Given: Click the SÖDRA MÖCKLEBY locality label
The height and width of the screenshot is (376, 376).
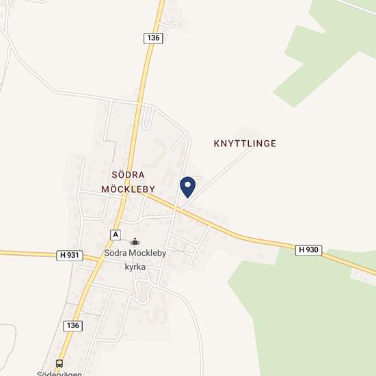Looking at the screenshot, I should point(128,182).
